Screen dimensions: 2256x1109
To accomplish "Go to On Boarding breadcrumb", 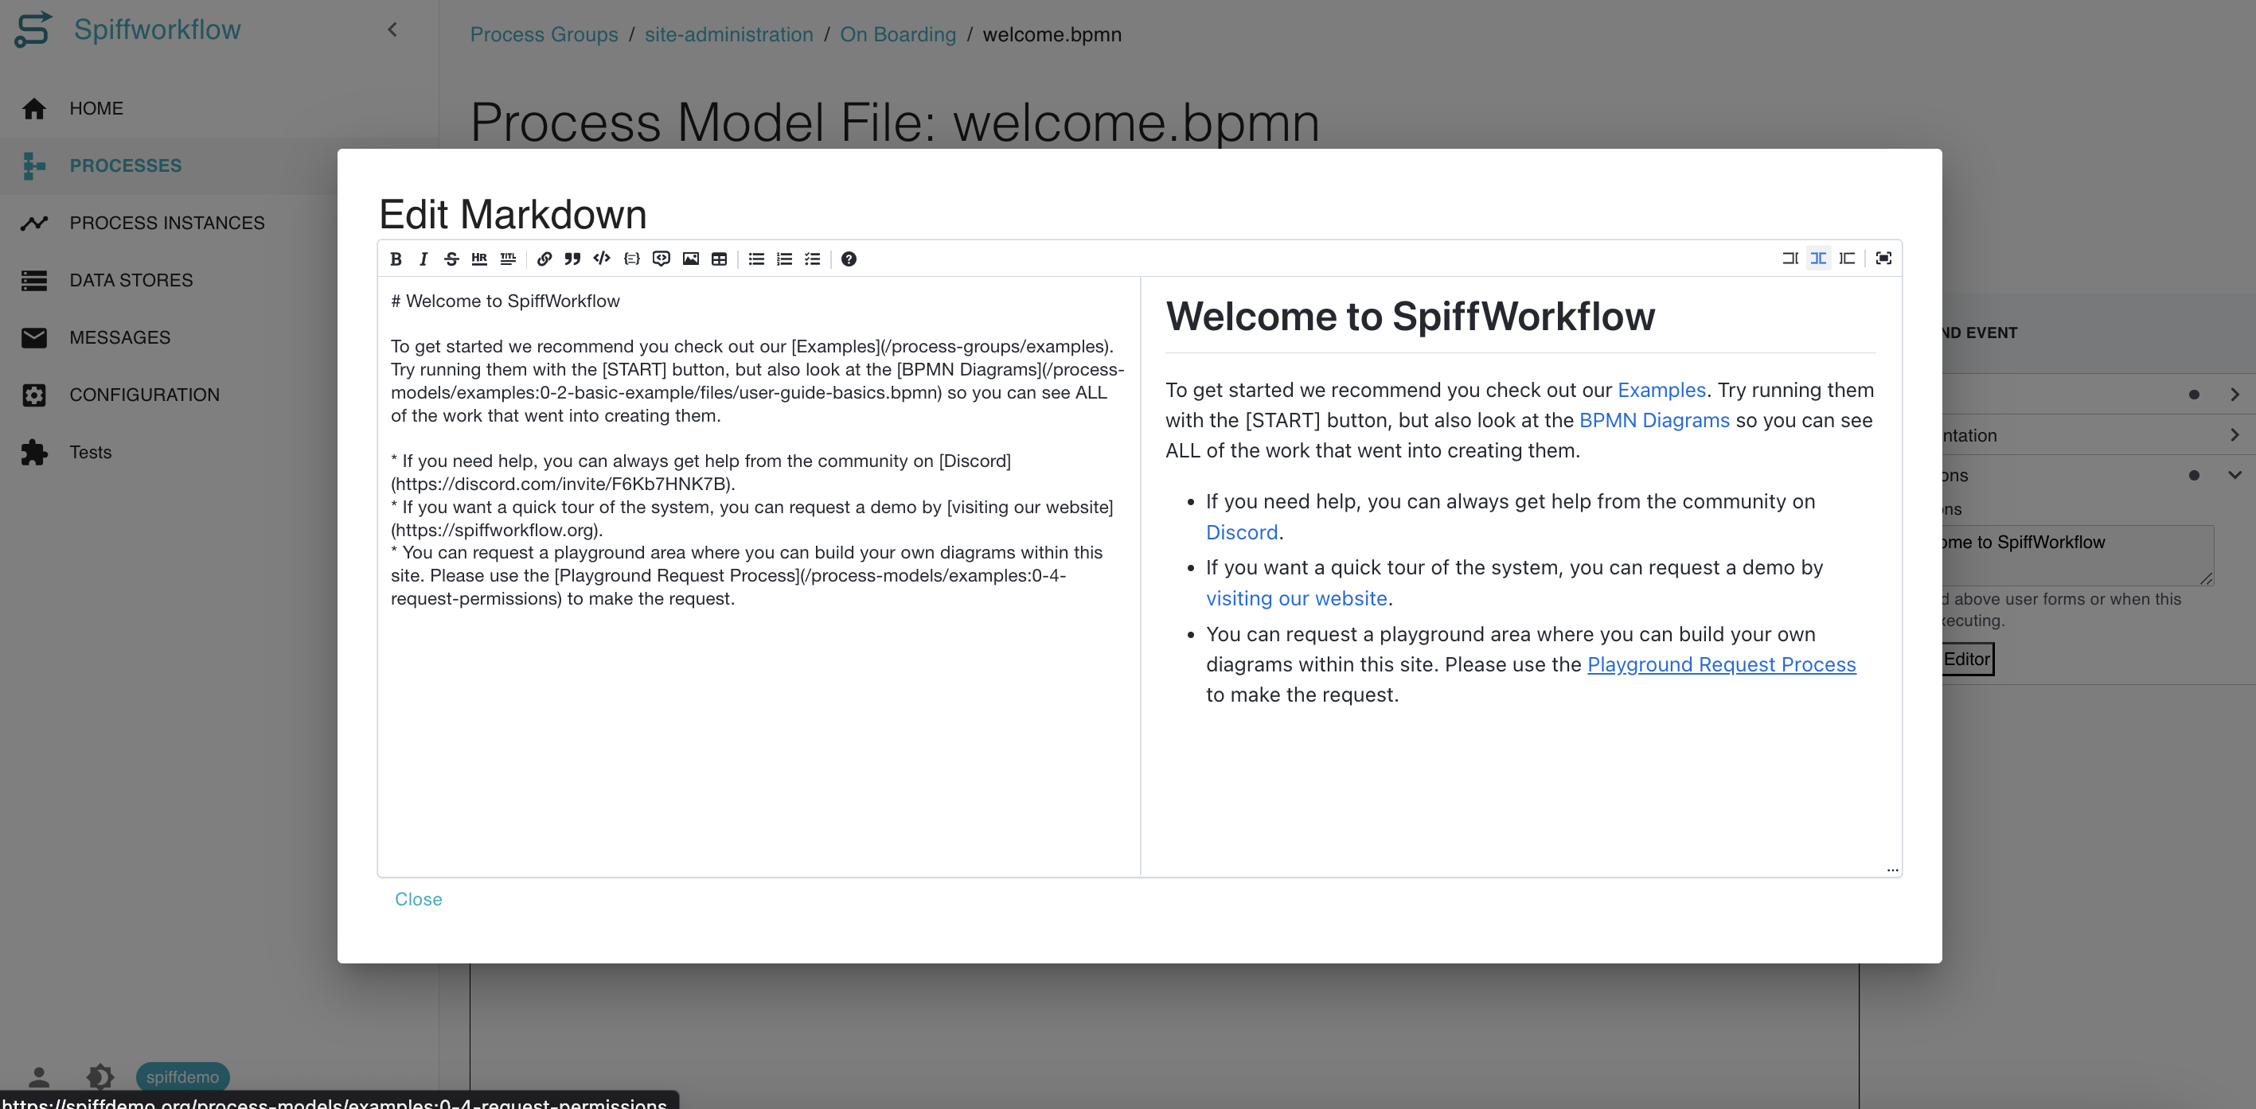I will (x=898, y=34).
